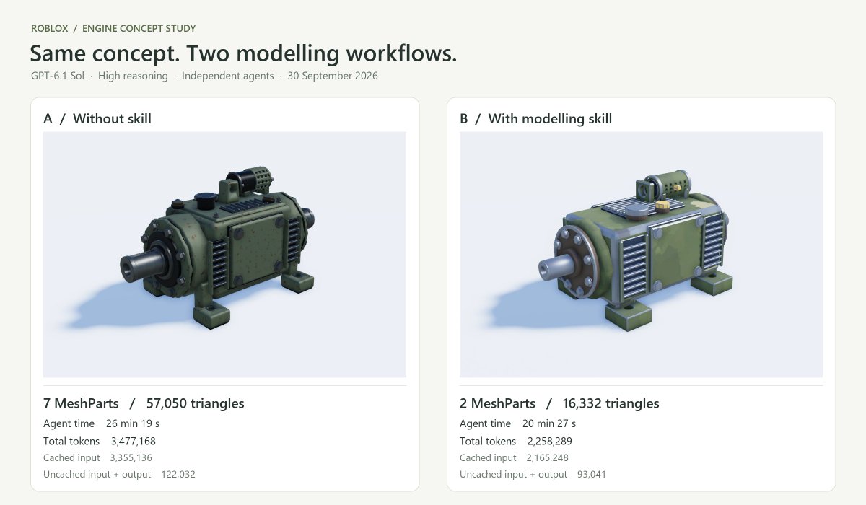Click total tokens value '3,477,168'
This screenshot has height=505, width=866.
click(134, 441)
